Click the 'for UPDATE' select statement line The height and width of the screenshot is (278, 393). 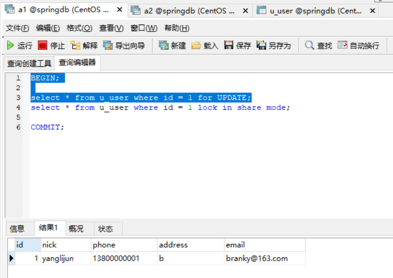[141, 98]
